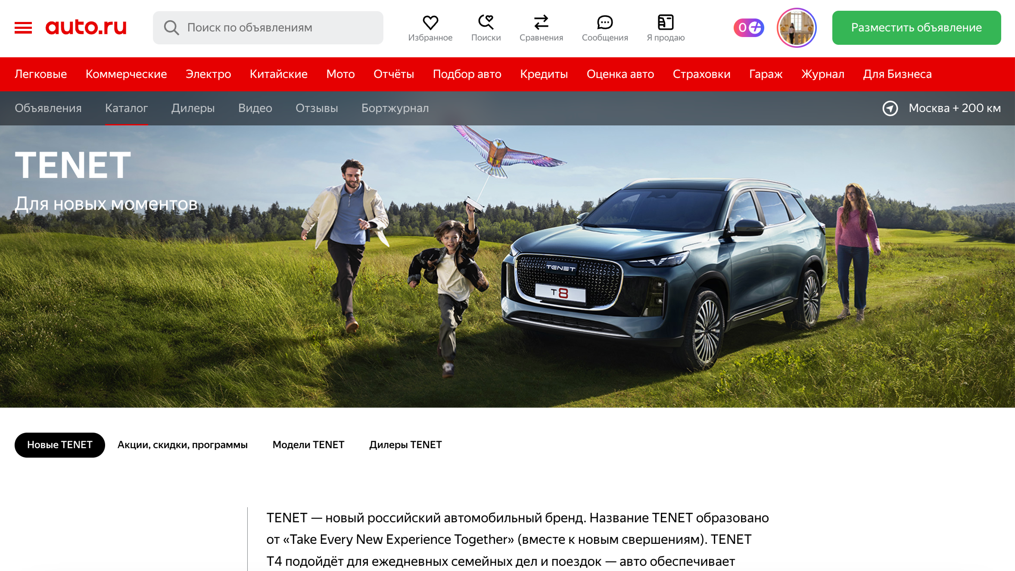Focus the listings search field
Viewport: 1015px width, 571px height.
click(268, 28)
